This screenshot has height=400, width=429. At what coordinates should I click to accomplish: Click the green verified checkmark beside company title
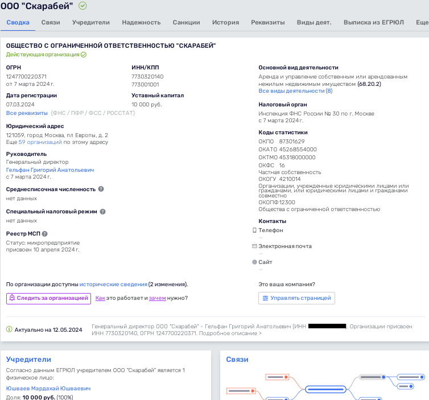tap(83, 6)
